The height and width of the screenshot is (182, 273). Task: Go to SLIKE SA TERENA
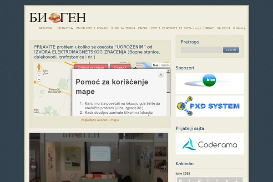point(123,28)
